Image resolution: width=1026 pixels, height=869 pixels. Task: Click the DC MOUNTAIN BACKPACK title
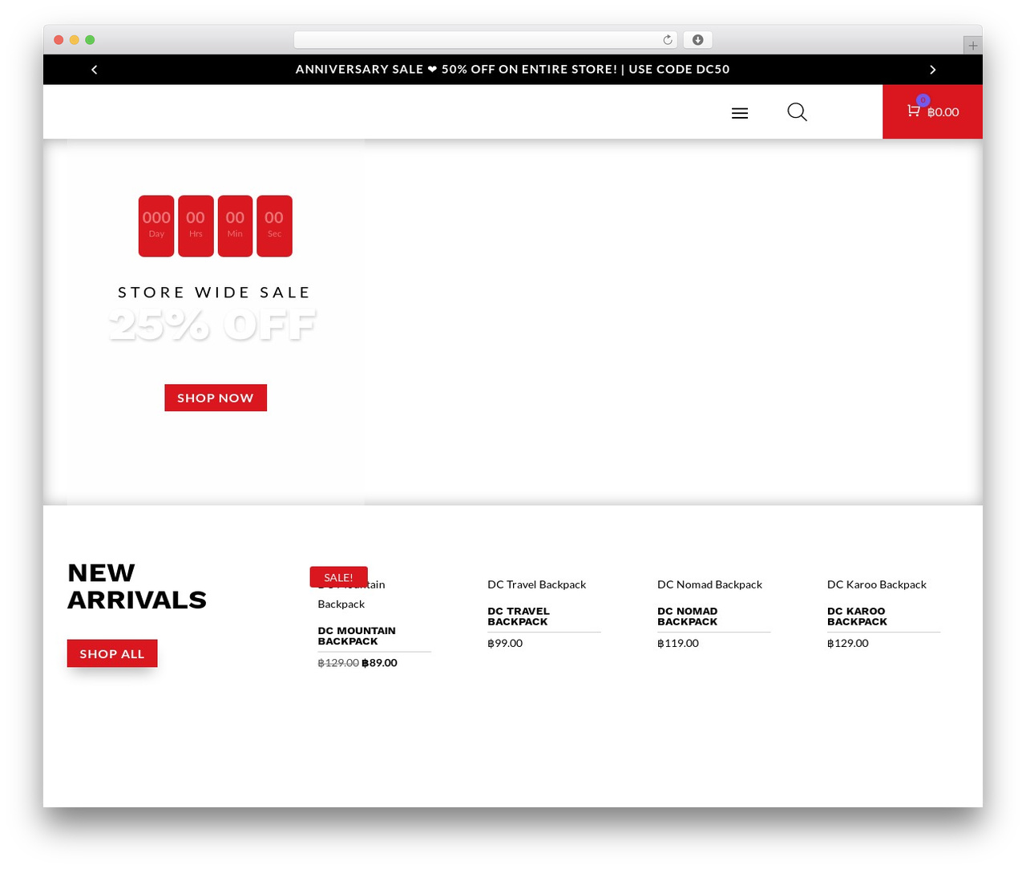357,636
